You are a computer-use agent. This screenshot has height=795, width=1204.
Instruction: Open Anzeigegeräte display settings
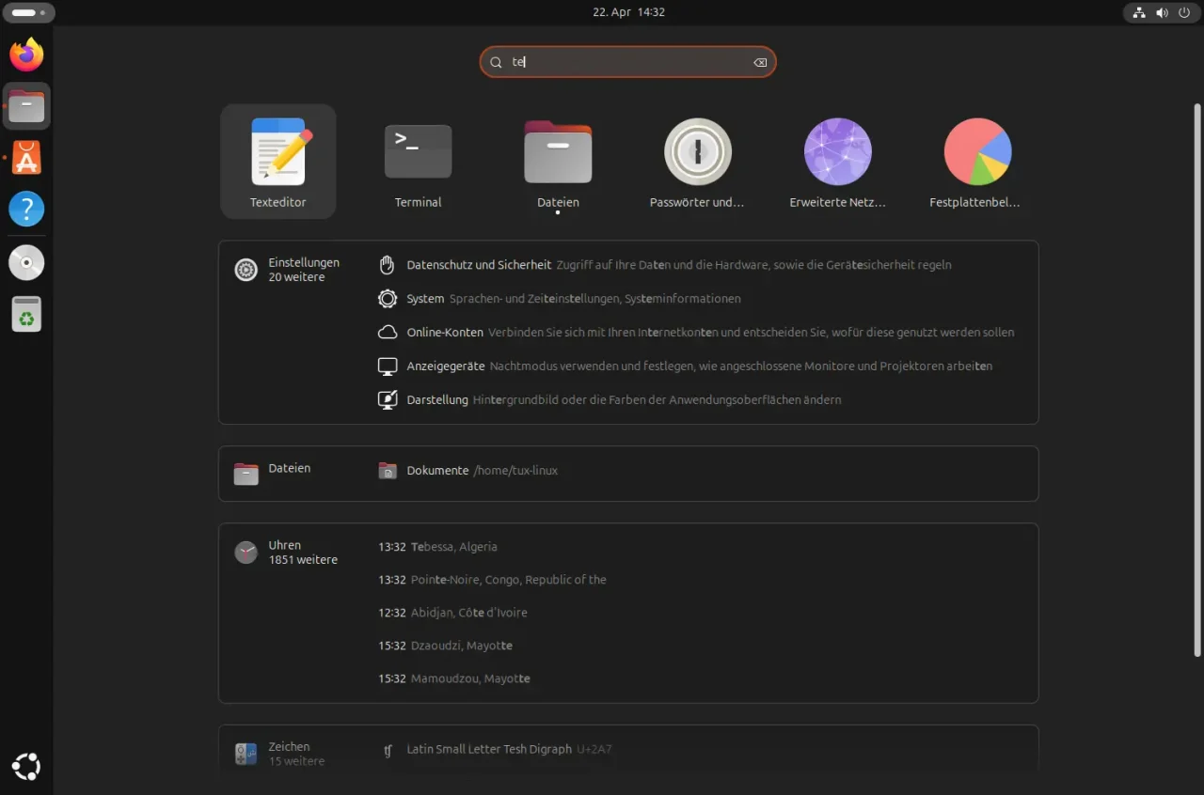click(446, 366)
